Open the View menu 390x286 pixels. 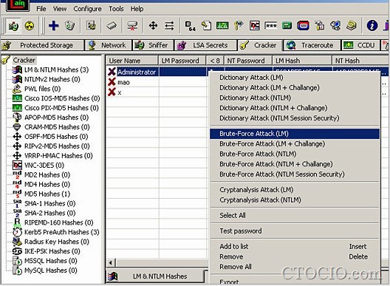[x=60, y=9]
